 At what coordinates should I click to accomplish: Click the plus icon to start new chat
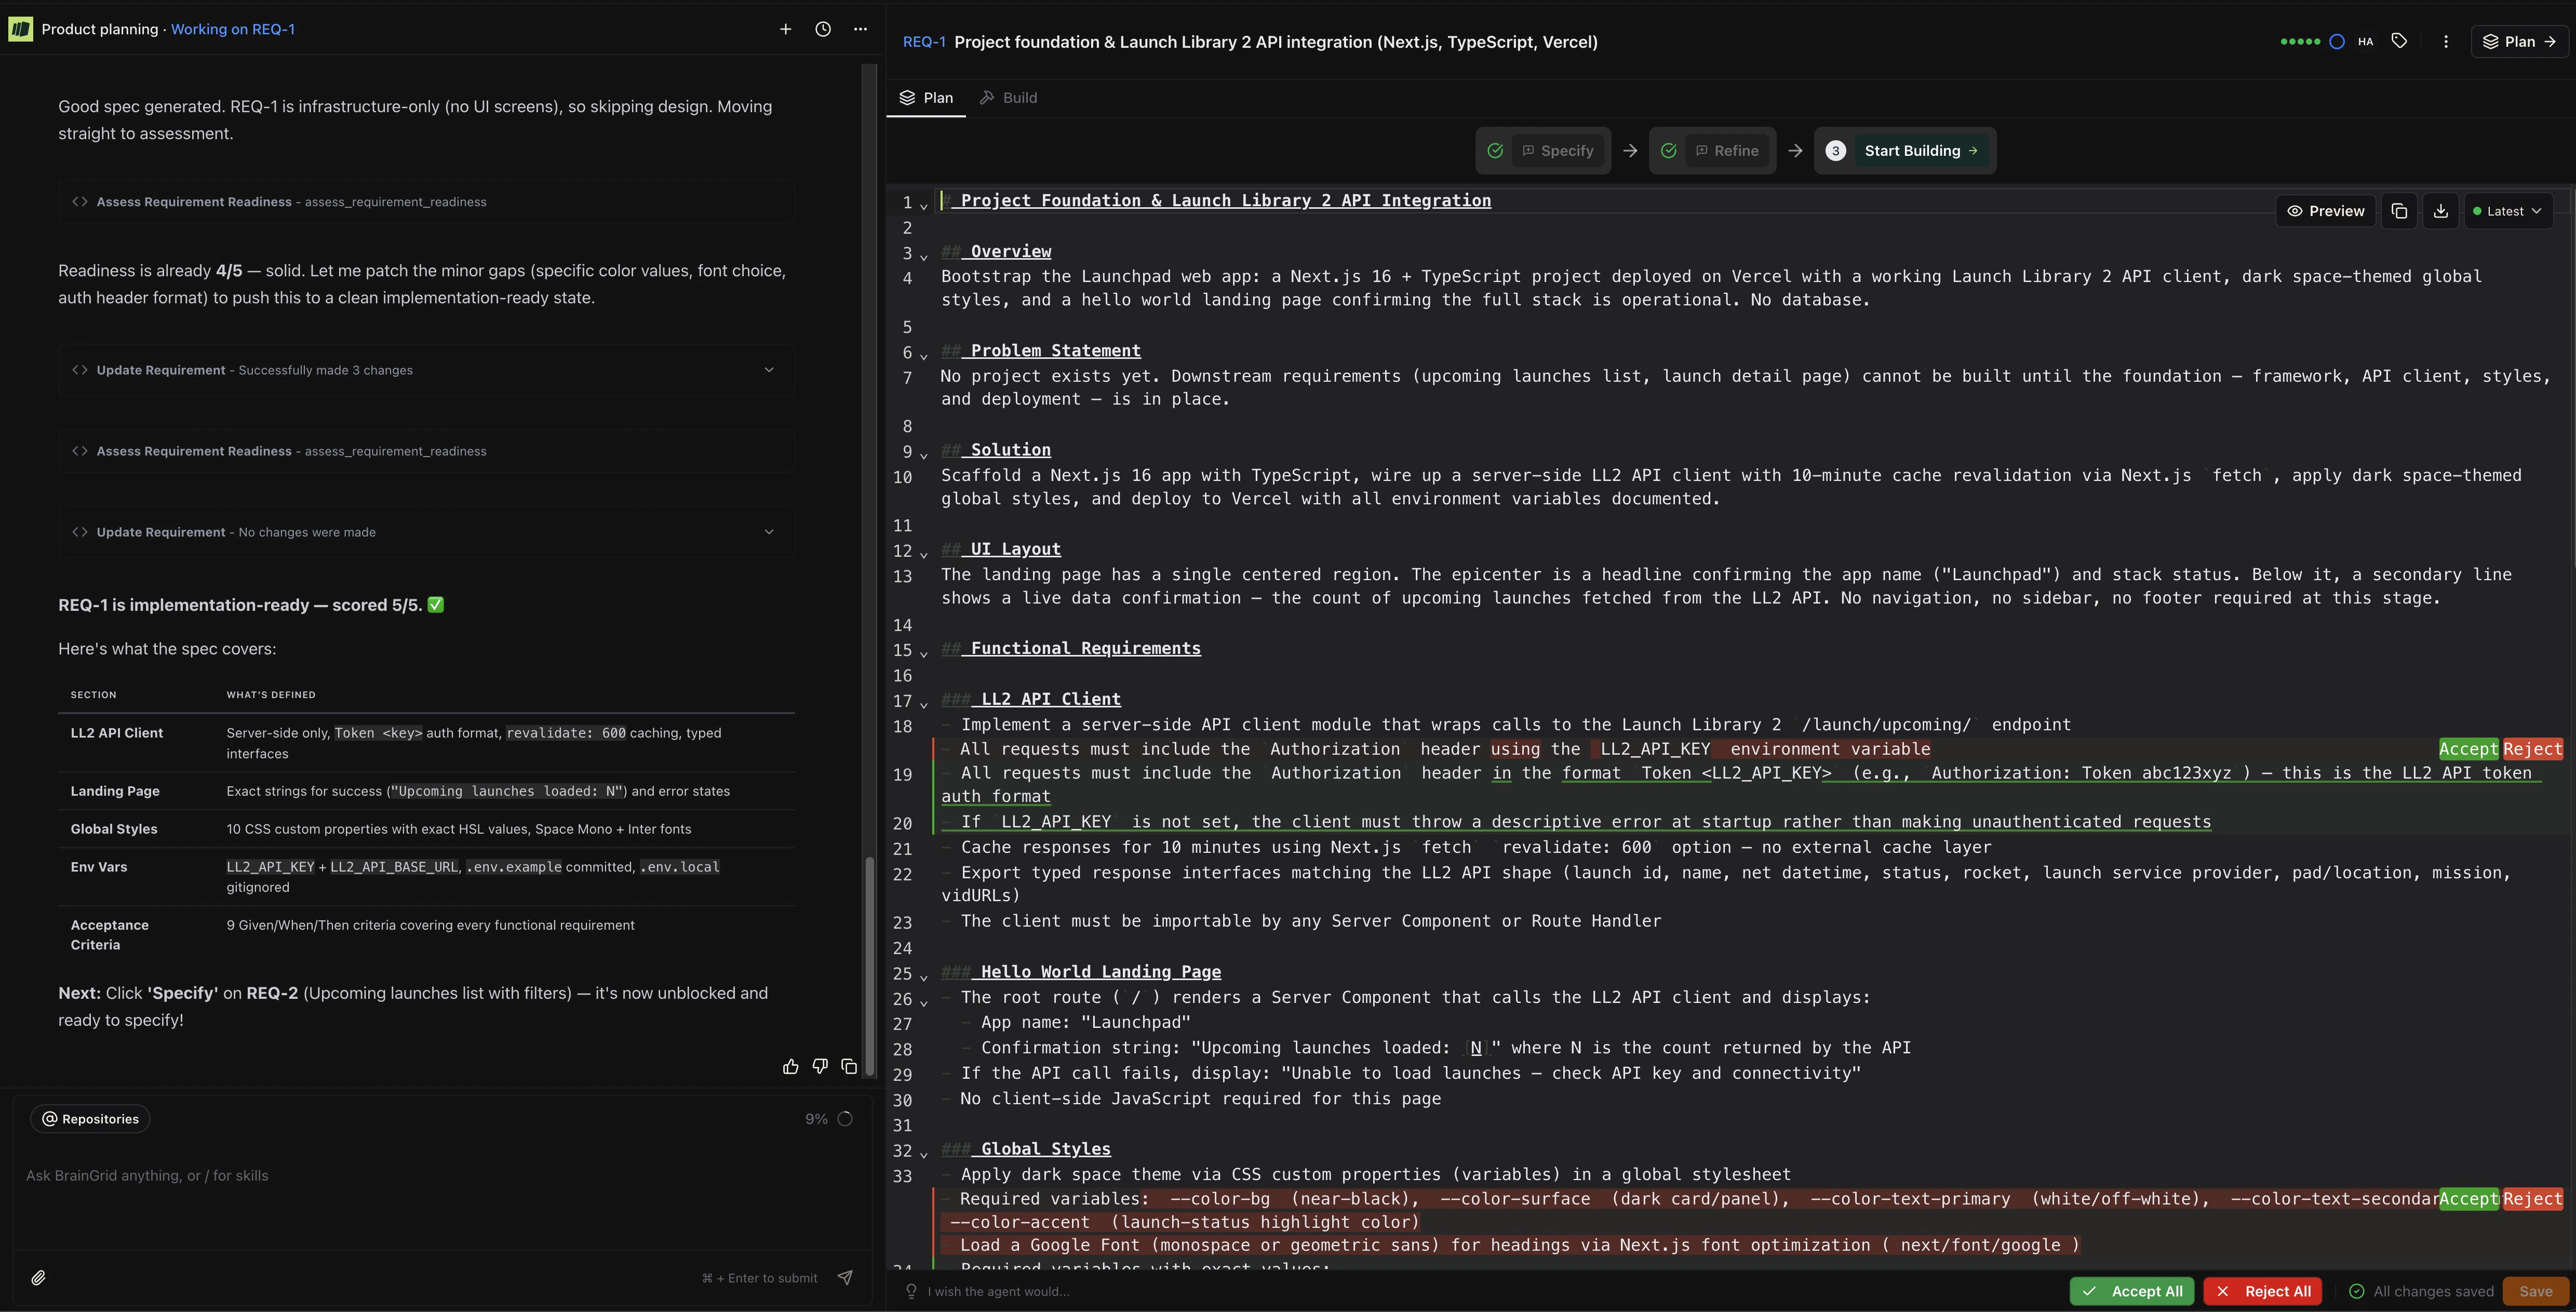[x=786, y=29]
